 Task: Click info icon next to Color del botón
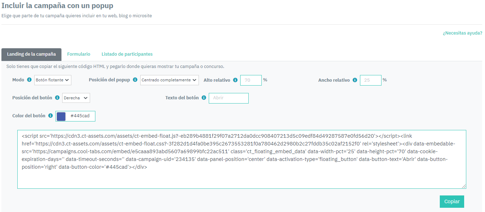pyautogui.click(x=51, y=116)
